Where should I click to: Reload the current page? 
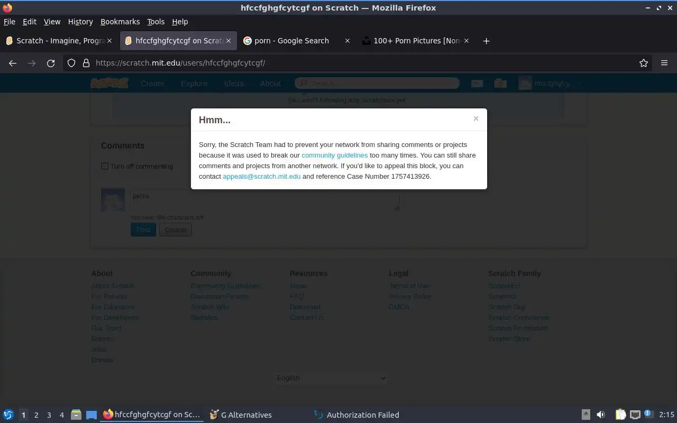51,63
